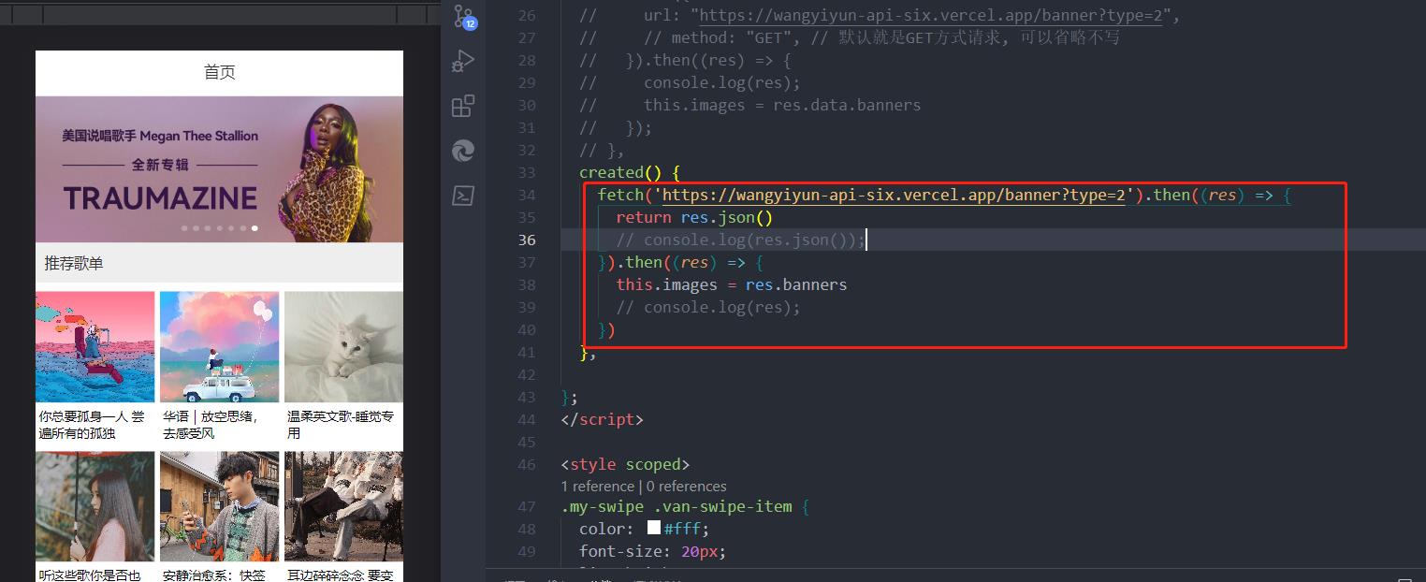Select the last active banner pagination dot

click(255, 227)
